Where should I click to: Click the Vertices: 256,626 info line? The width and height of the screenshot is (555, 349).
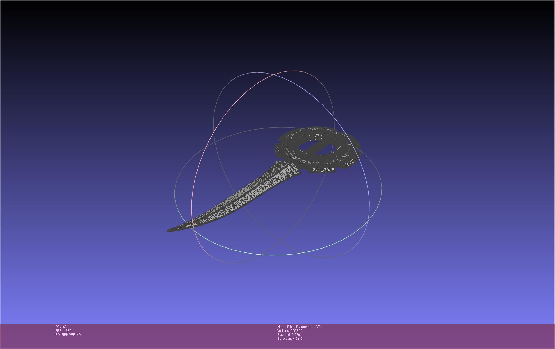[x=290, y=331]
